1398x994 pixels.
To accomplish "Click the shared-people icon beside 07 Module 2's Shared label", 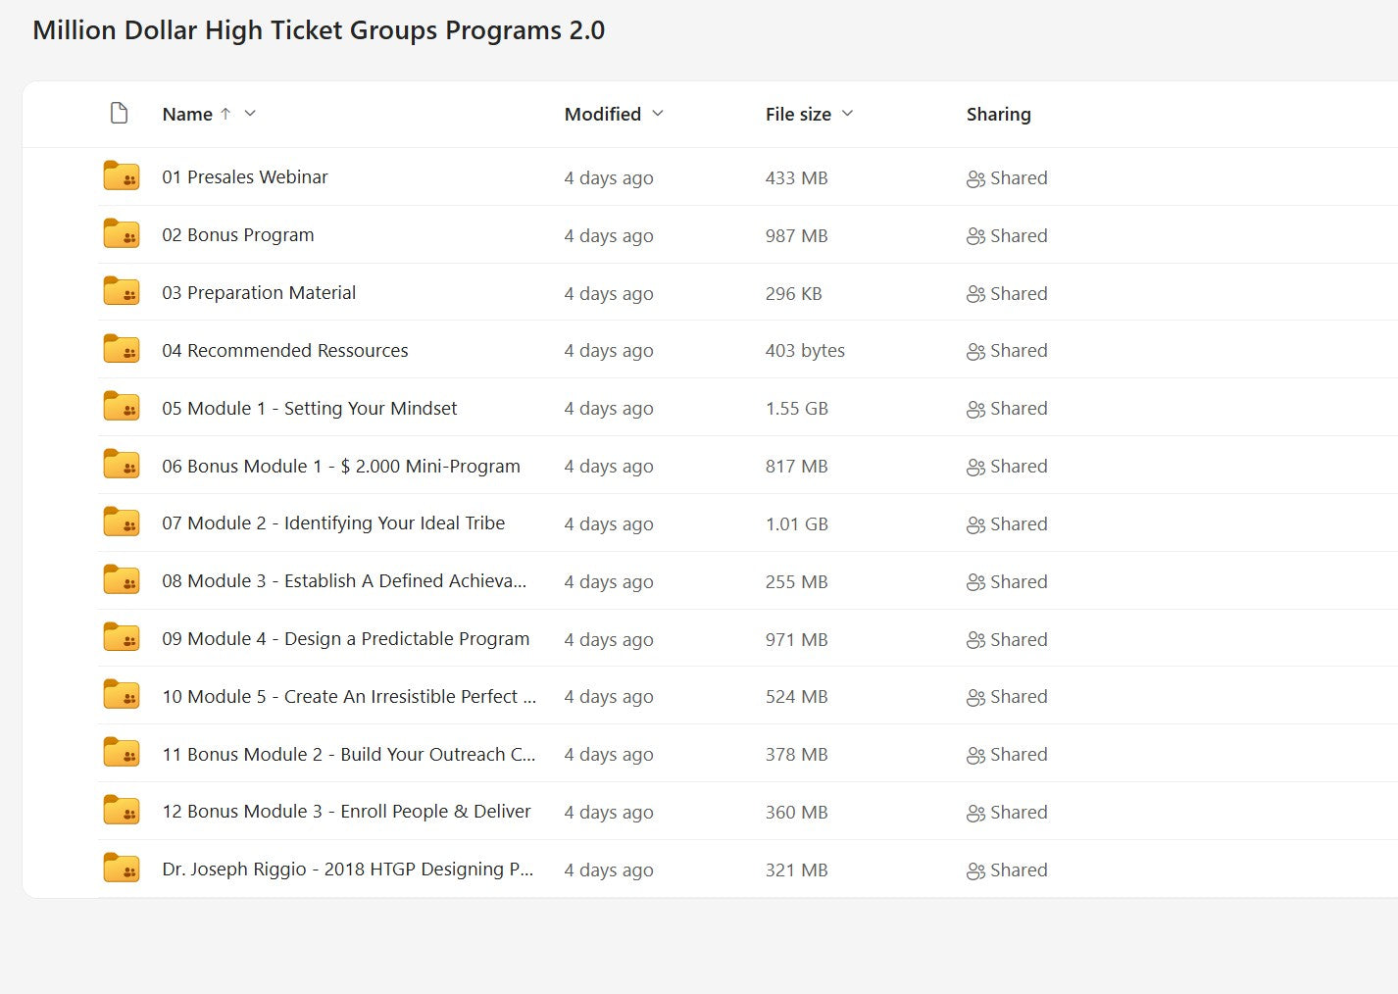I will (974, 523).
